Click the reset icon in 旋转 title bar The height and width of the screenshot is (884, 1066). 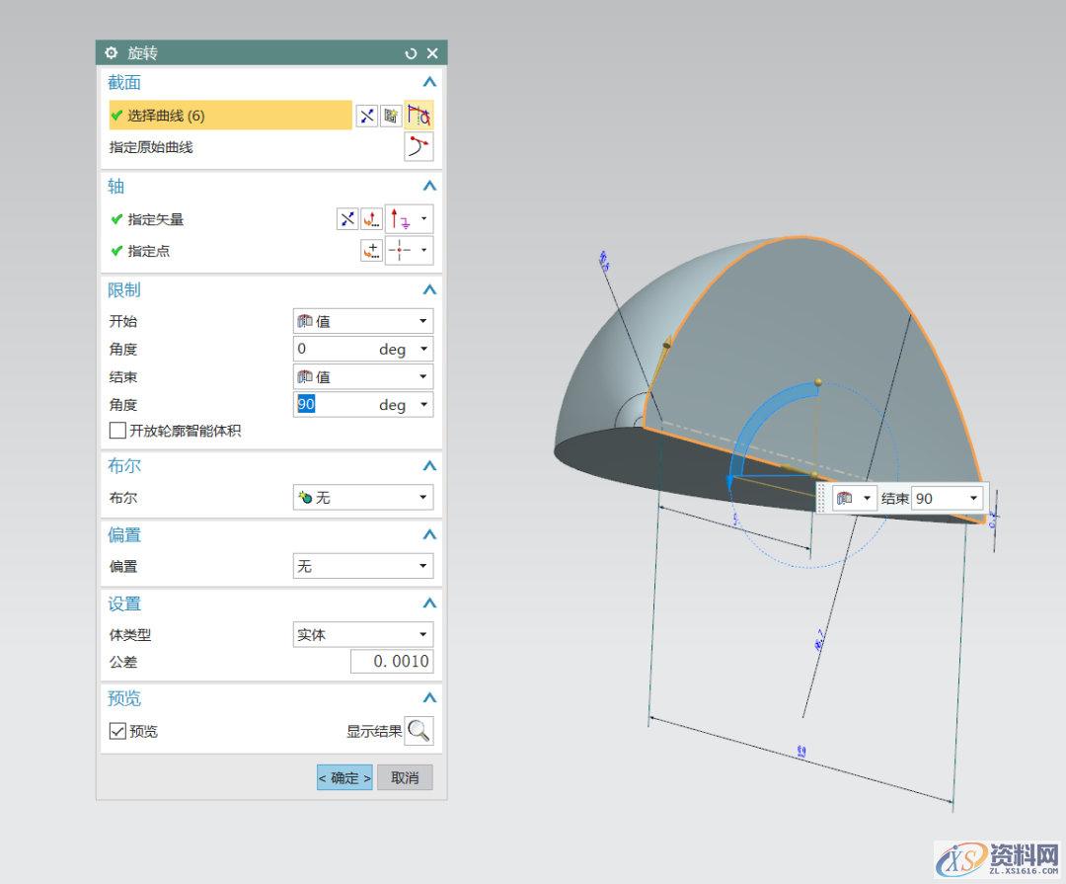[x=412, y=53]
